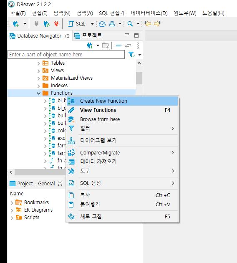The width and height of the screenshot is (237, 263).
Task: Open the SQL 생성 submenu
Action: (122, 183)
